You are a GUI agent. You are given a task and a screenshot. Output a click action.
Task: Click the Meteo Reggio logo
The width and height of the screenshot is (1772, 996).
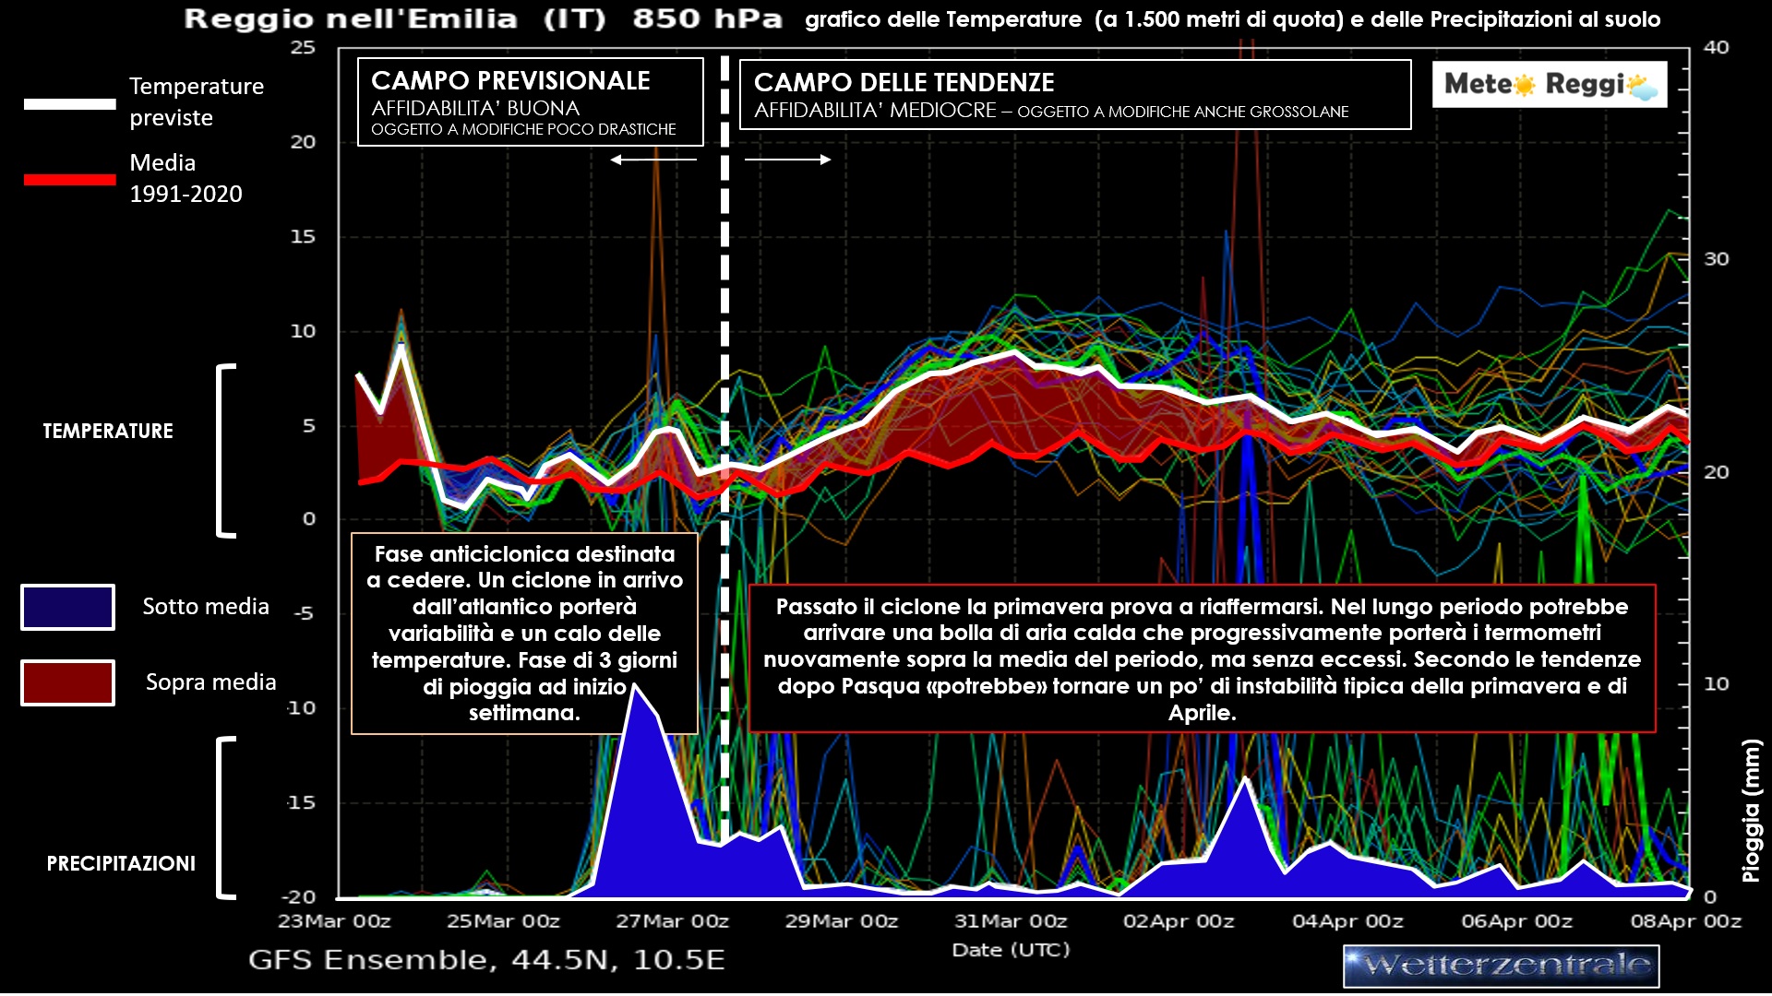point(1550,85)
